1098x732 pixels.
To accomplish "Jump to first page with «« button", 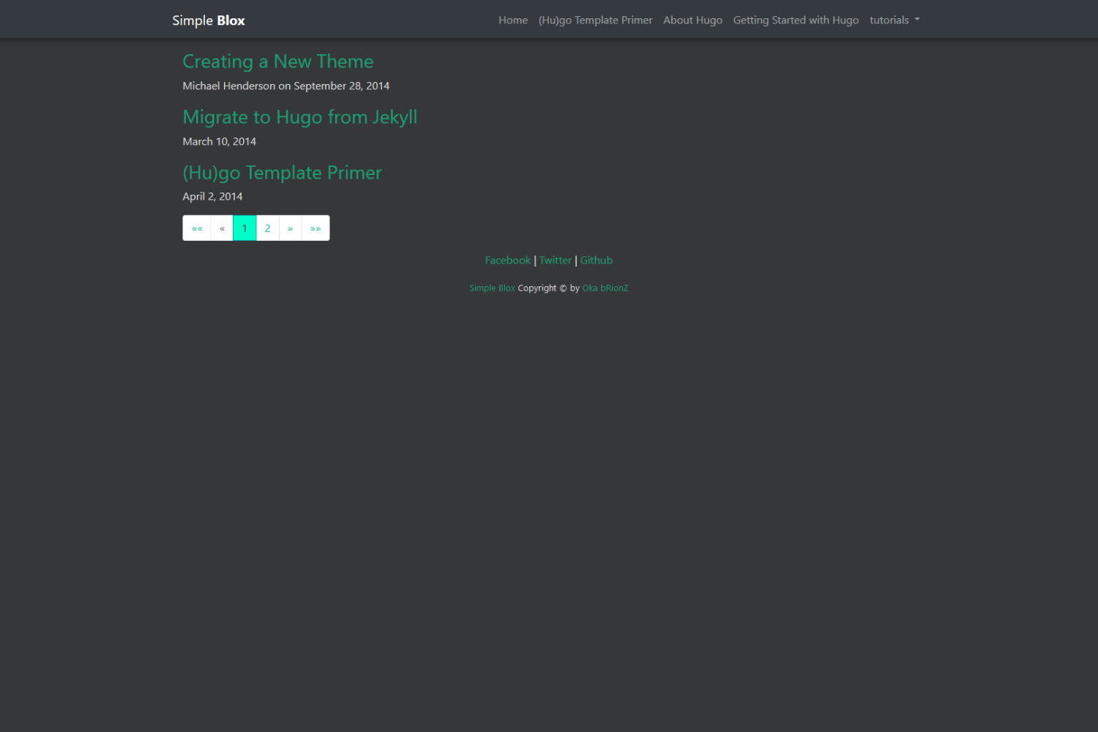I will pyautogui.click(x=197, y=228).
